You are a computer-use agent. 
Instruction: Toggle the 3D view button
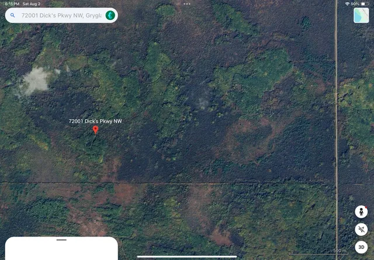361,247
